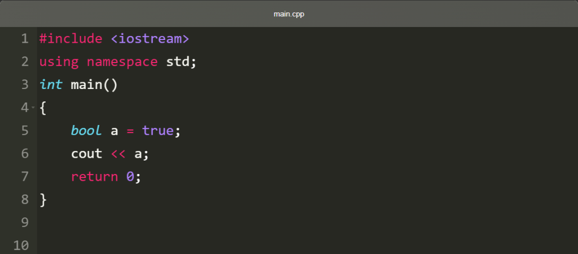Click line number 7 in the gutter

click(25, 176)
